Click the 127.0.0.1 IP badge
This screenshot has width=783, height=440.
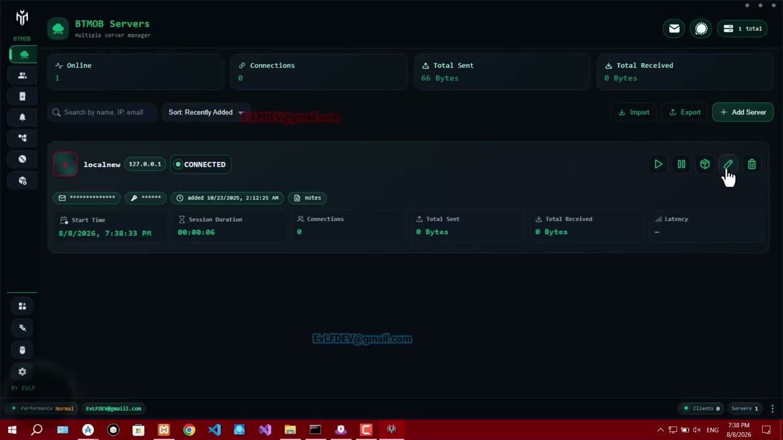[145, 164]
